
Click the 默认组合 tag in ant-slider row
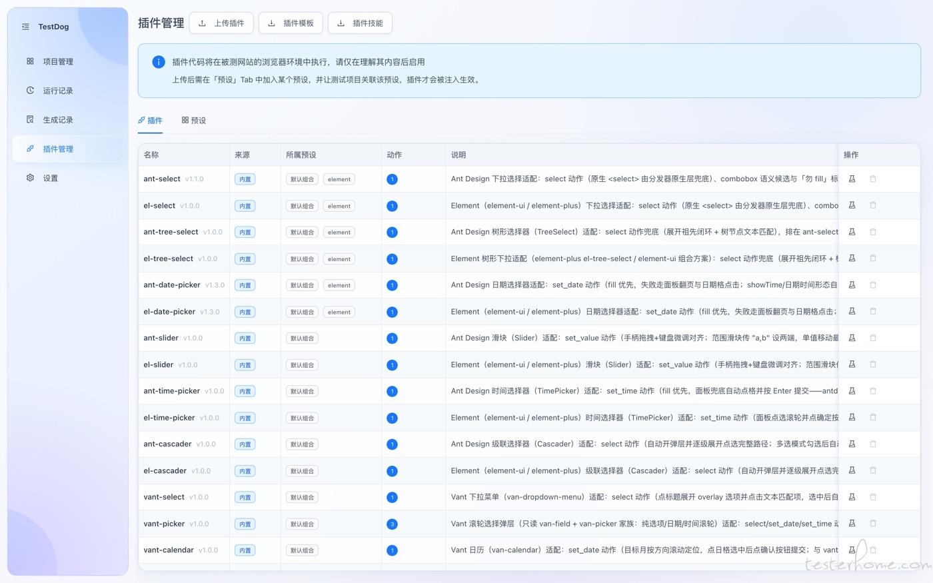tap(302, 338)
